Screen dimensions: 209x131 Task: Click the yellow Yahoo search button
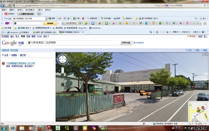50,23
